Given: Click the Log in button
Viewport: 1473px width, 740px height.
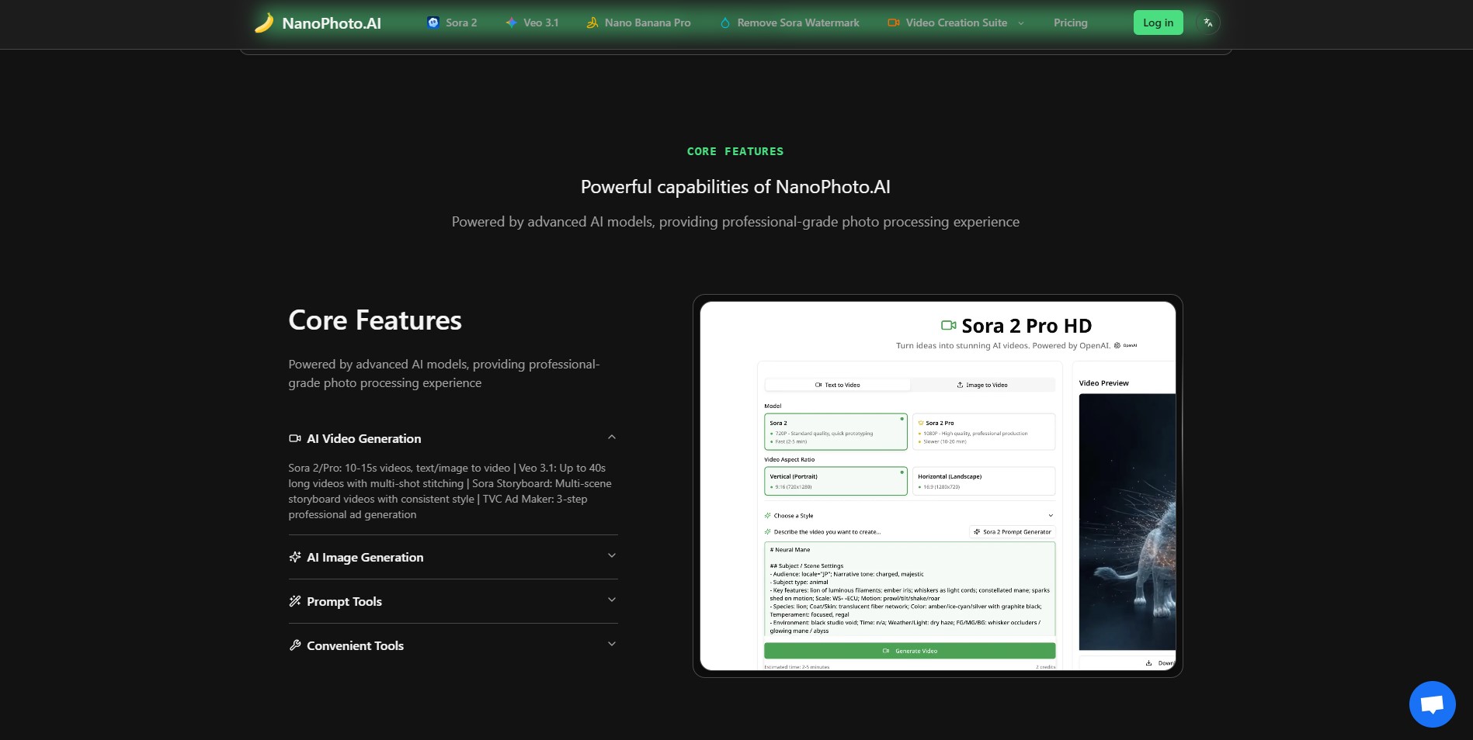Looking at the screenshot, I should [x=1158, y=22].
